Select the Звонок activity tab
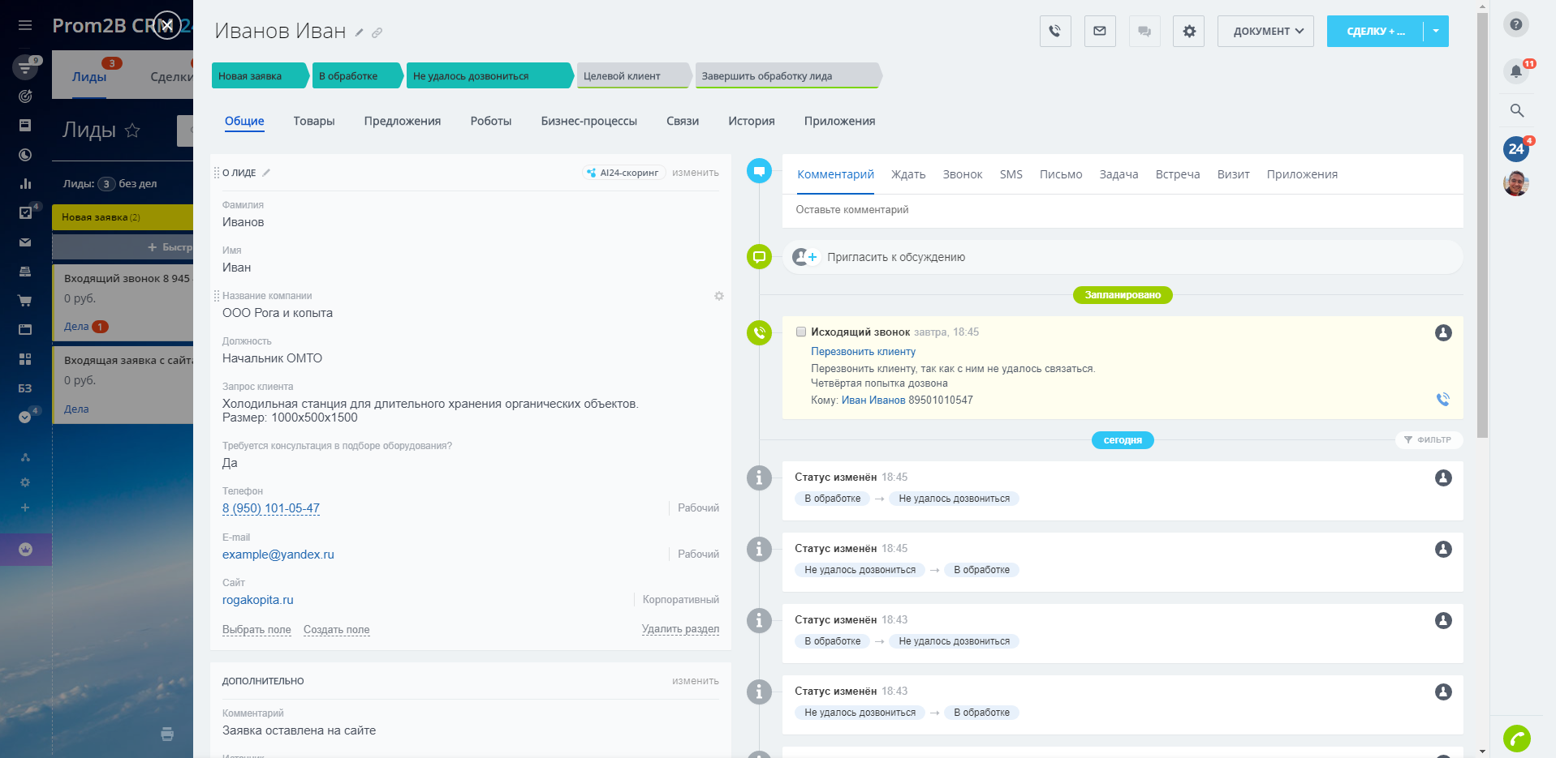 962,175
